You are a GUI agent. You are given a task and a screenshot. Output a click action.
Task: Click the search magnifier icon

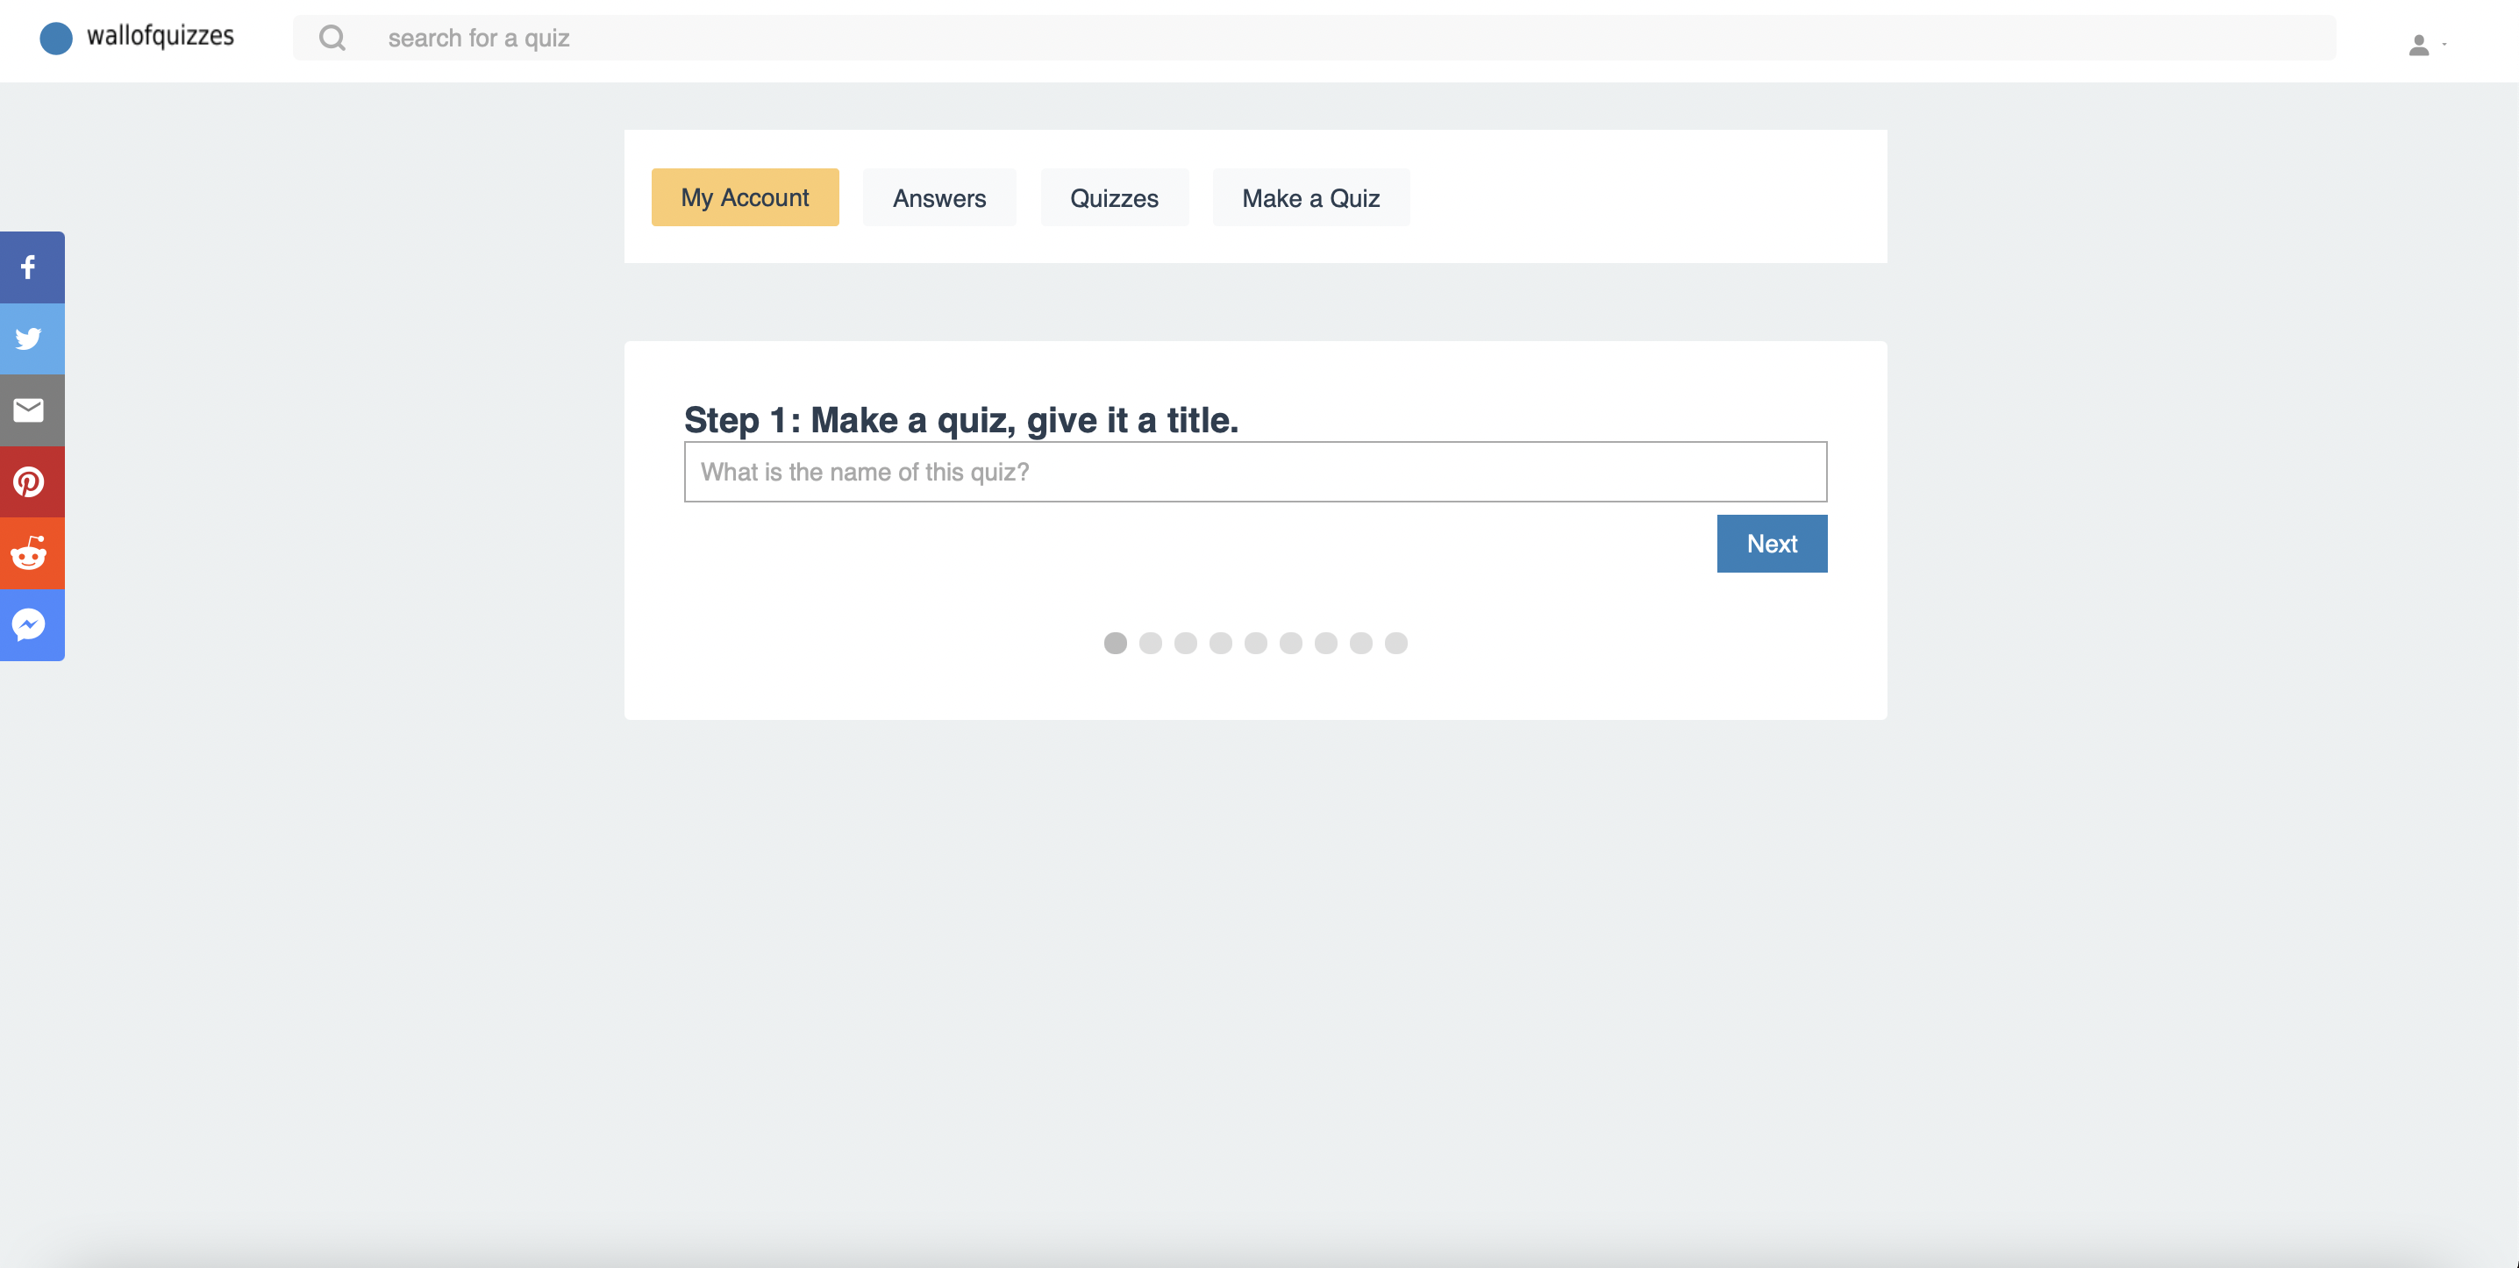332,38
